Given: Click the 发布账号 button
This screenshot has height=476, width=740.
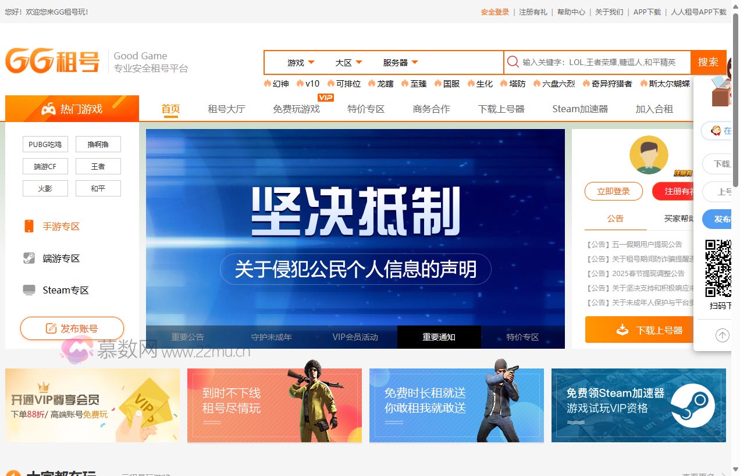Looking at the screenshot, I should [x=72, y=328].
